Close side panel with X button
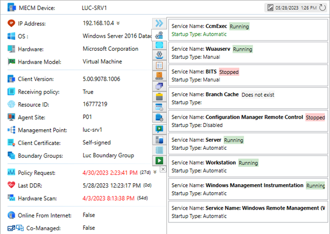 click(x=163, y=169)
